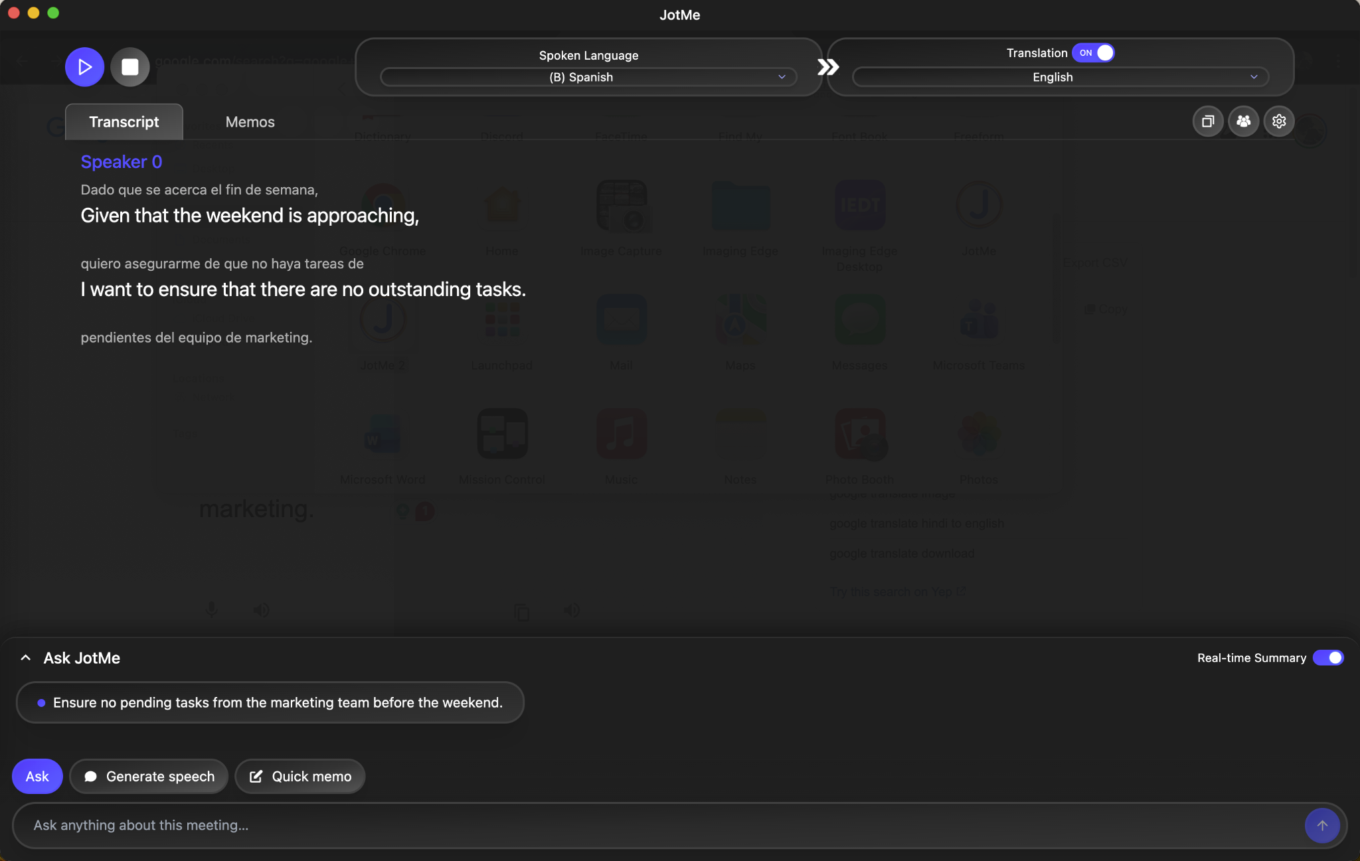Open the Spoken Language Spanish dropdown

tap(588, 77)
